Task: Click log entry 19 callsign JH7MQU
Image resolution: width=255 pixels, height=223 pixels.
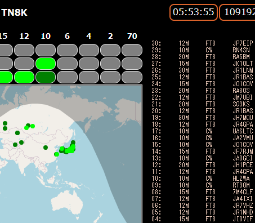Action: tap(243, 118)
